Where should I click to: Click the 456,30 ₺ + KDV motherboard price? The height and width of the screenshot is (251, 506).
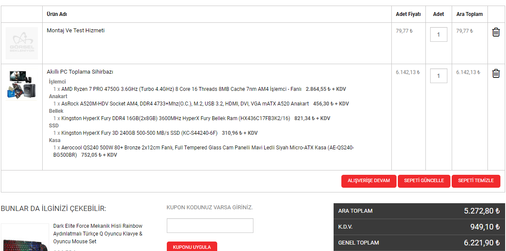coord(331,104)
